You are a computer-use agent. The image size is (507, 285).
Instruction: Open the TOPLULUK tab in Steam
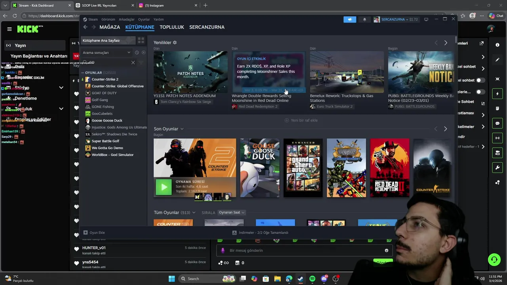click(172, 27)
